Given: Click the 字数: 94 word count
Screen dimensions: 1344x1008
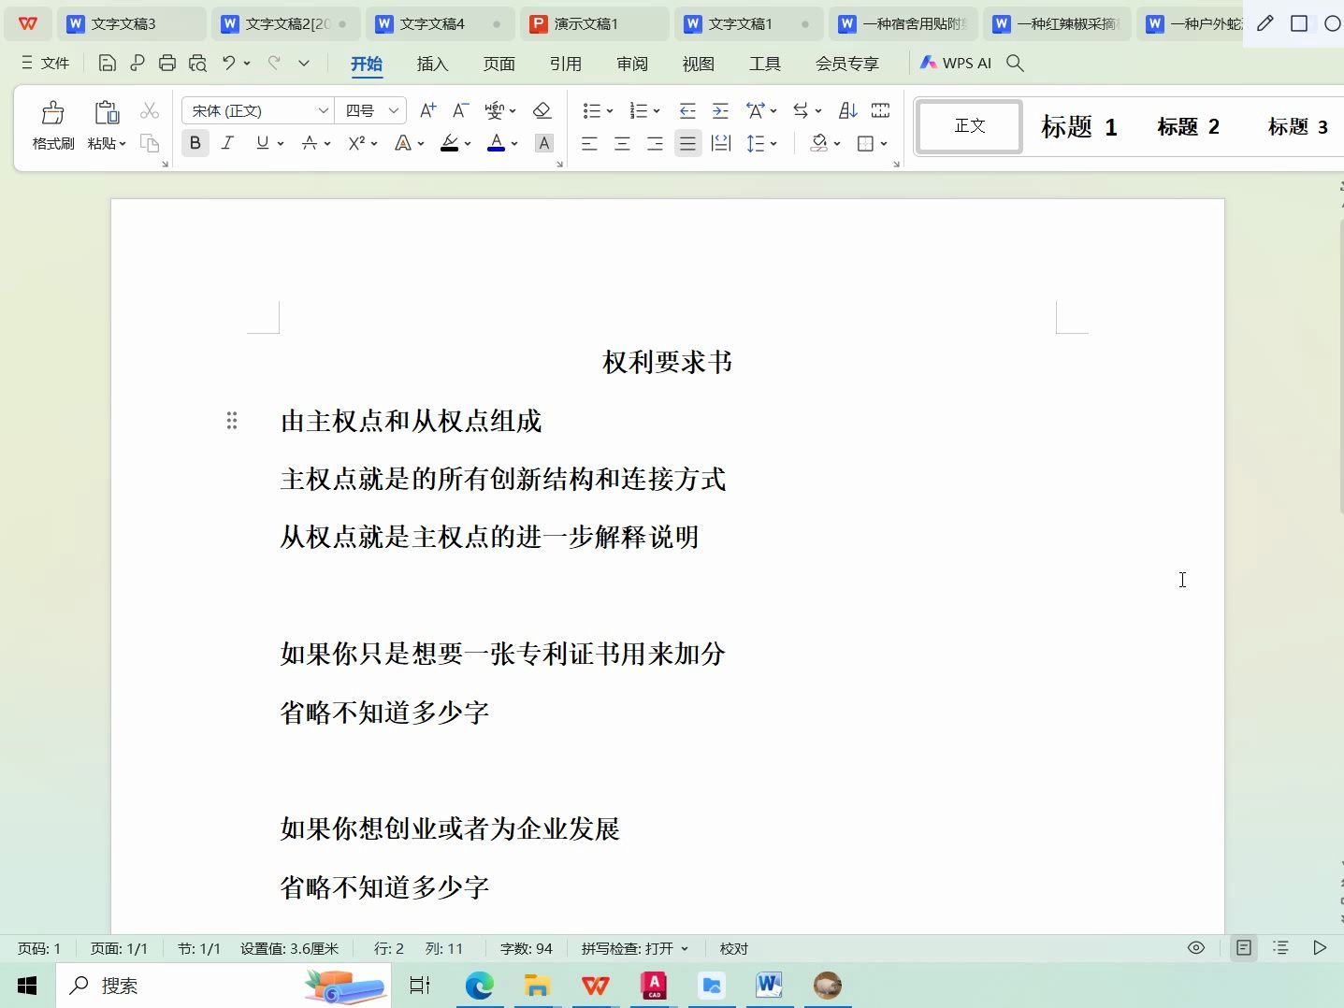Looking at the screenshot, I should pyautogui.click(x=527, y=948).
